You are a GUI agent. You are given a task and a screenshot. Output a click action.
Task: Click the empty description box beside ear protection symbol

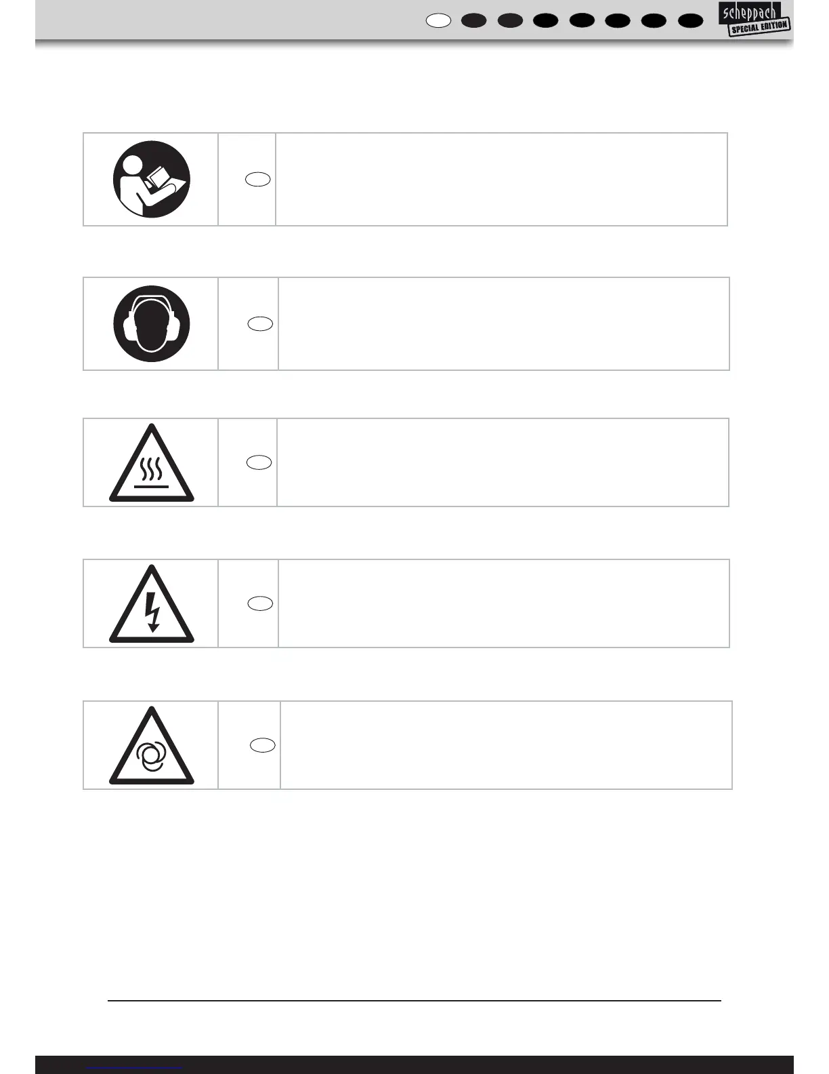504,323
